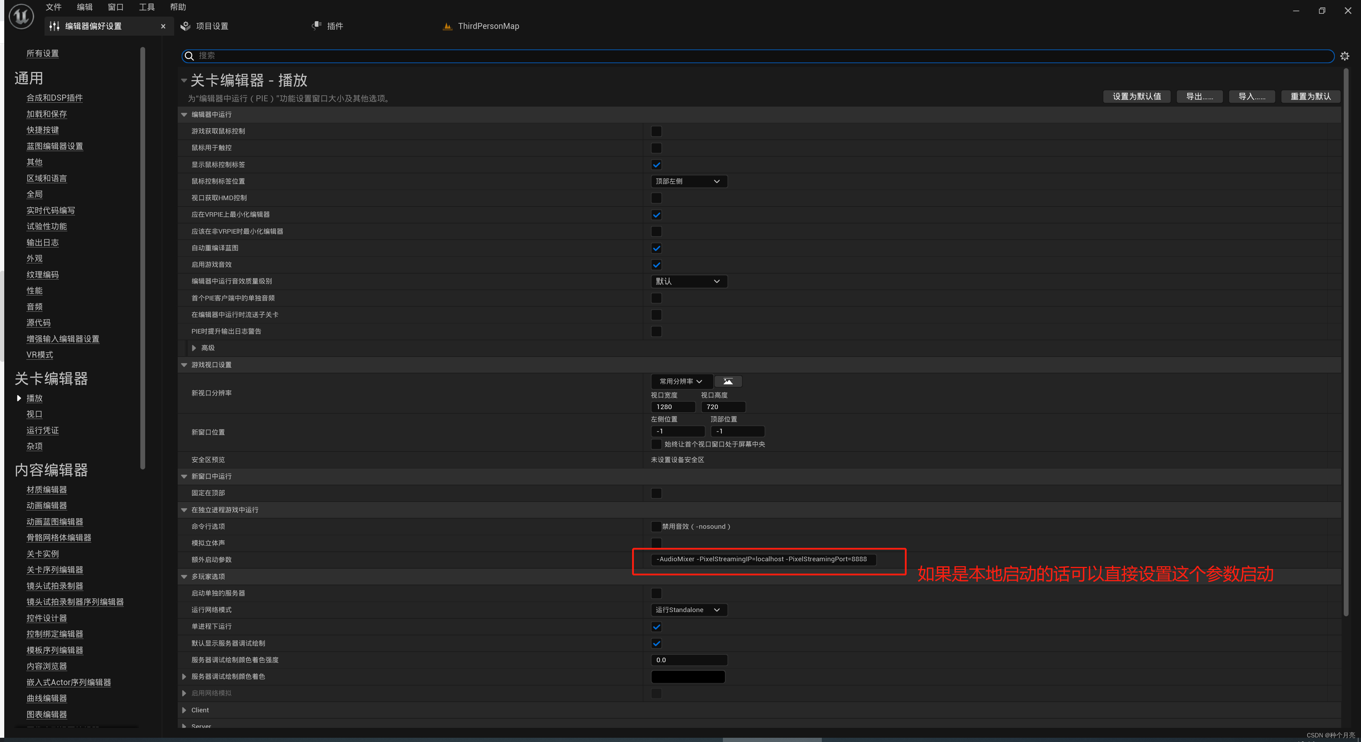Open the 工具 menu
The image size is (1361, 742).
click(x=147, y=7)
